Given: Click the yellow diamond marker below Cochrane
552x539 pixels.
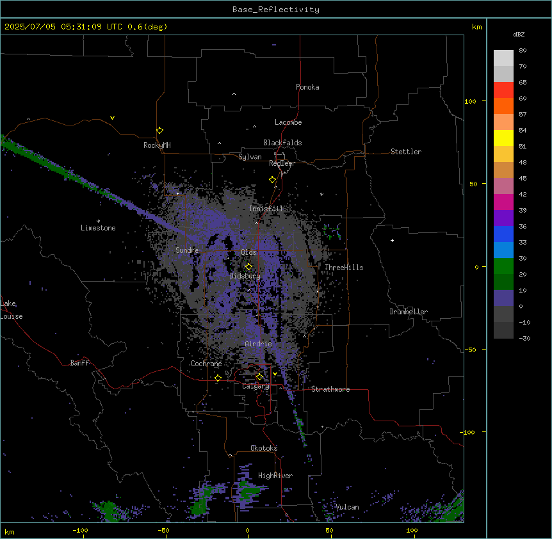Looking at the screenshot, I should [218, 378].
